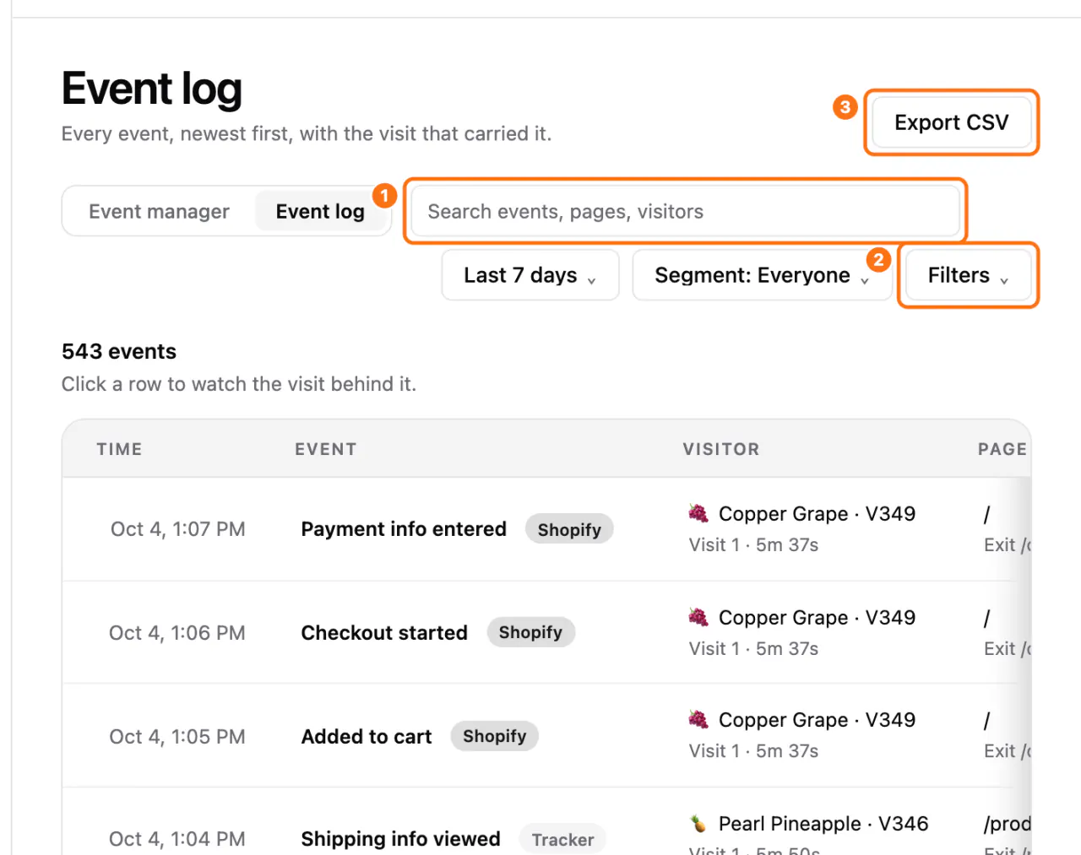This screenshot has width=1081, height=855.
Task: Click the TIME column header
Action: pyautogui.click(x=119, y=449)
